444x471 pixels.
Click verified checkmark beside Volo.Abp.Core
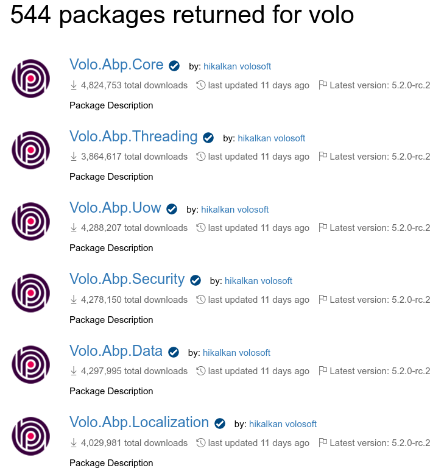coord(174,66)
